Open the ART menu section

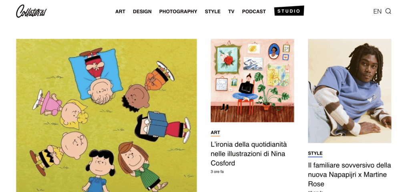tap(120, 12)
